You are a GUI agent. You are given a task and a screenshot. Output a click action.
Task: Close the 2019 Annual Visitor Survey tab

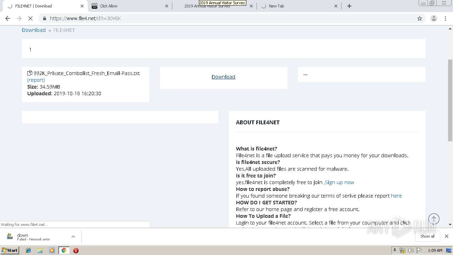point(251,6)
